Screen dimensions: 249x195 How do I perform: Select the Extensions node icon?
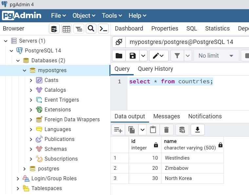[x=39, y=110]
